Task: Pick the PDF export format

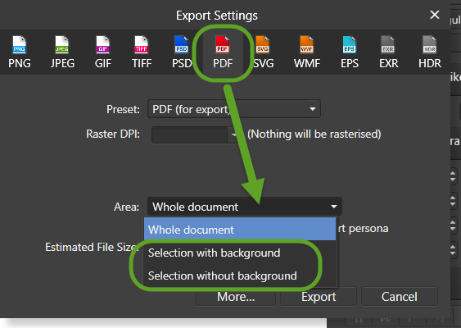Action: pos(223,52)
